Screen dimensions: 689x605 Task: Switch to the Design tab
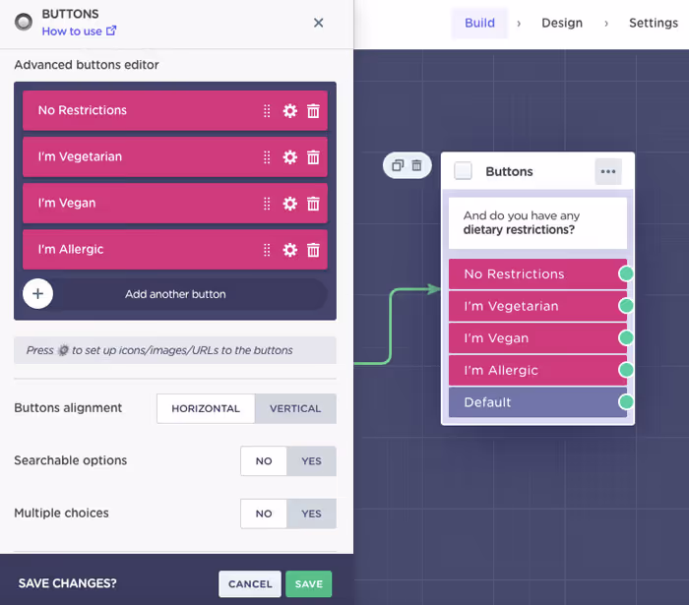coord(562,23)
